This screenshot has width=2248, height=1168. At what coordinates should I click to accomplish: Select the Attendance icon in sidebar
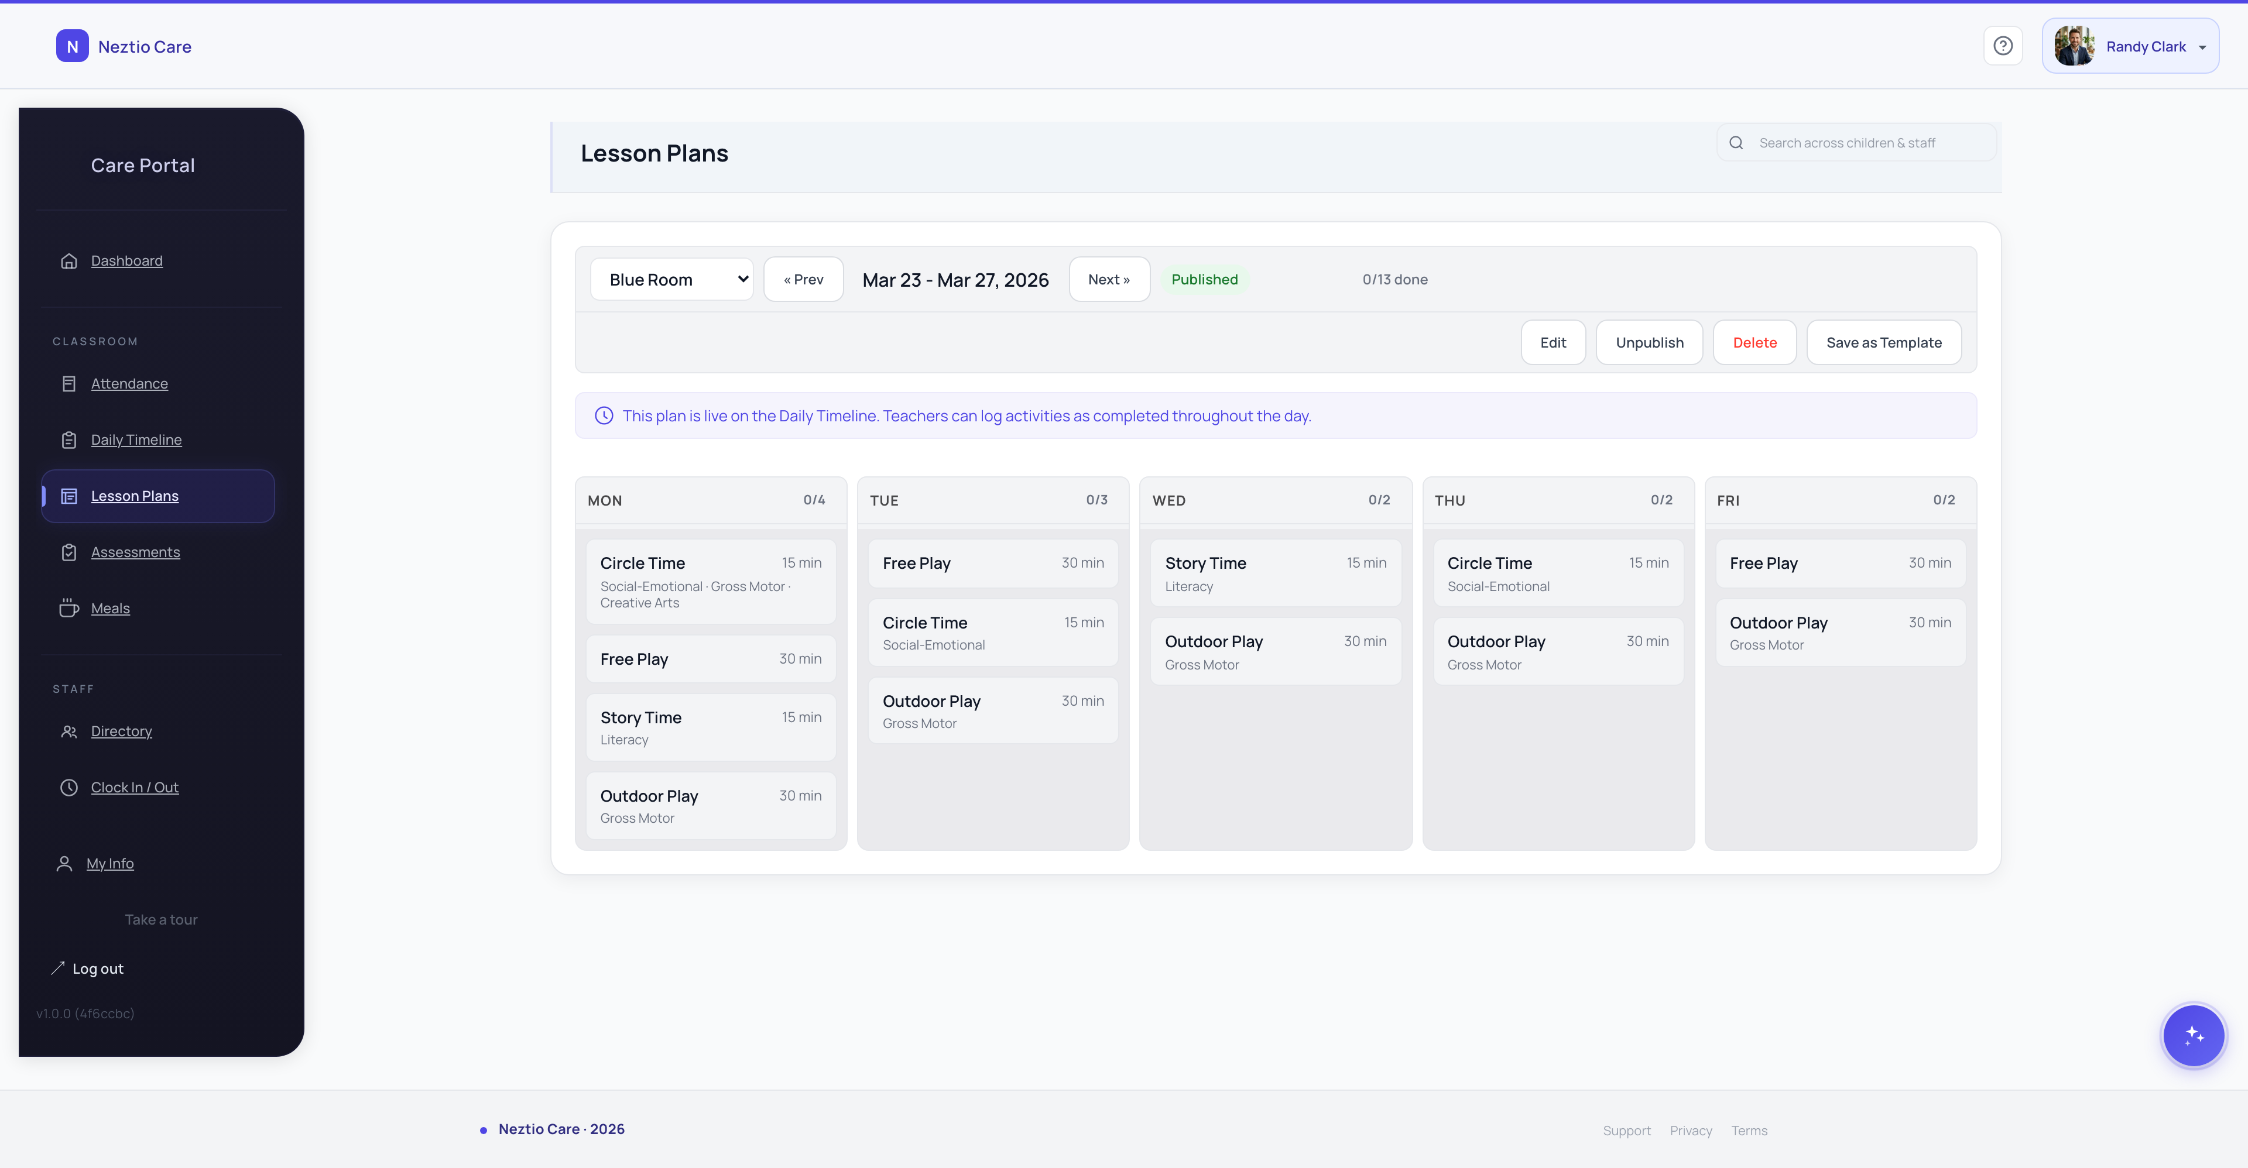point(69,383)
